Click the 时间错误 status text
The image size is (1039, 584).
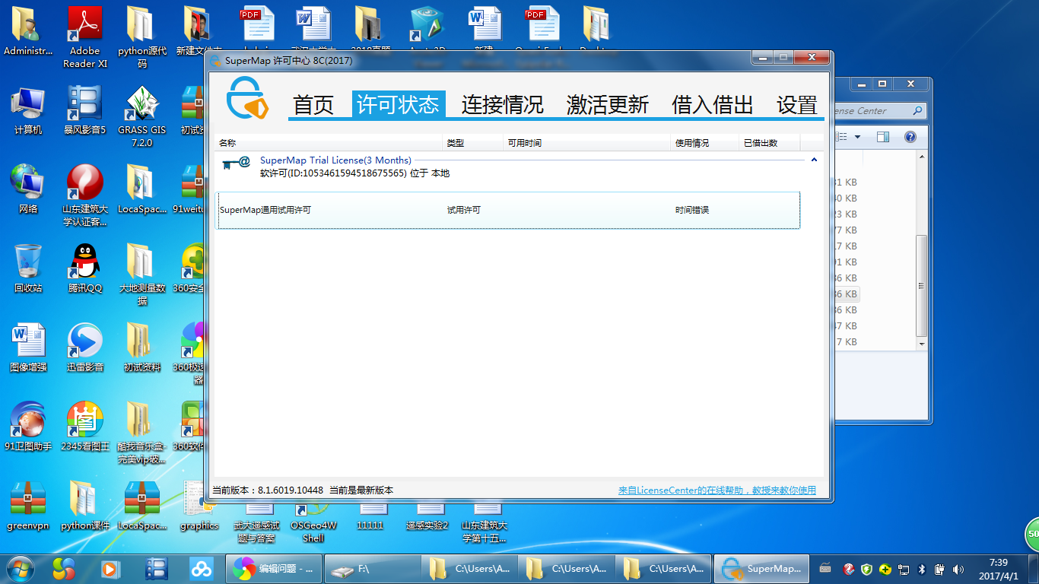[692, 210]
